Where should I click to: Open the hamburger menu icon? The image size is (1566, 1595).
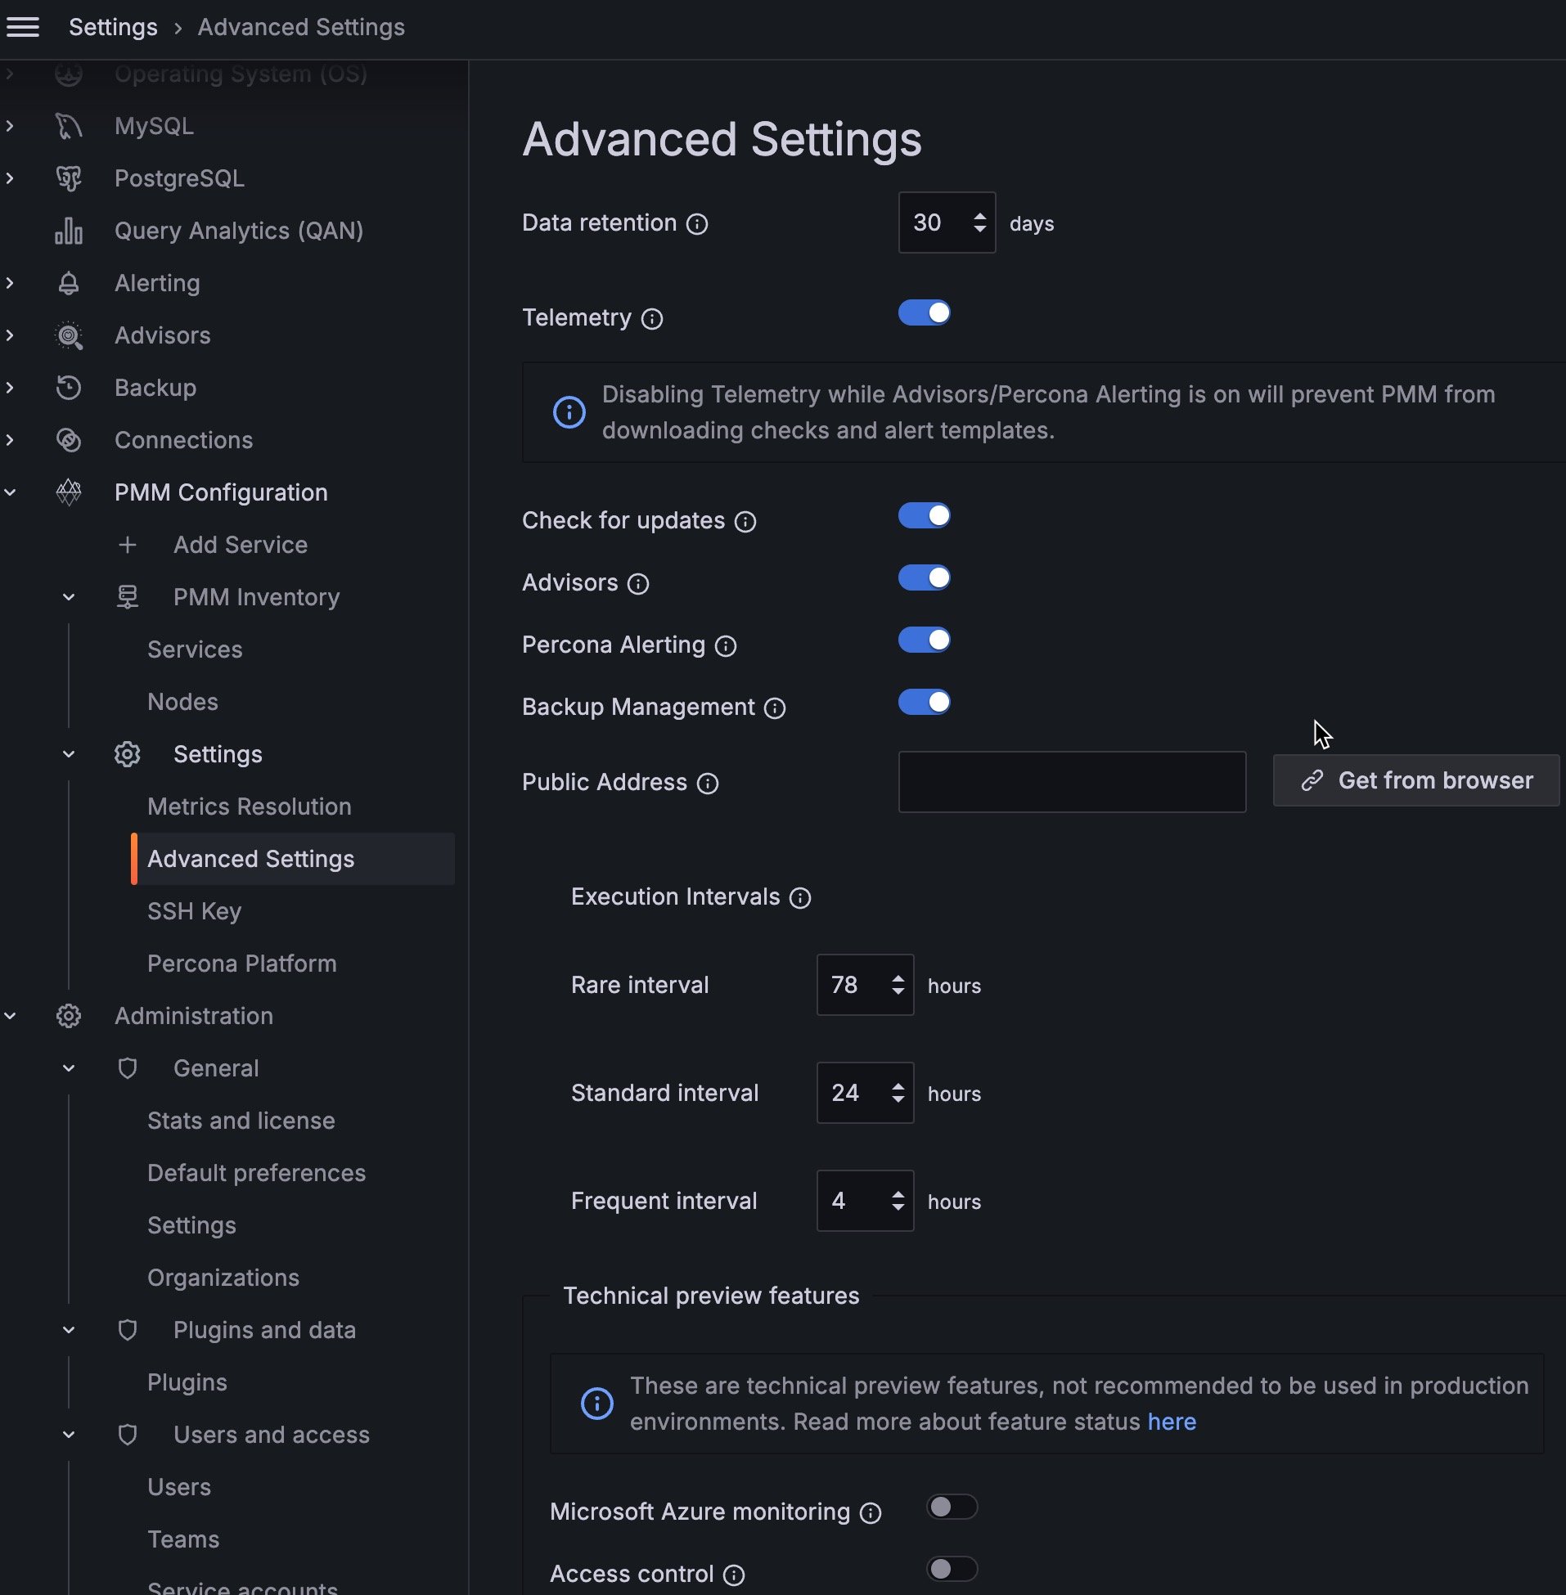click(x=23, y=27)
